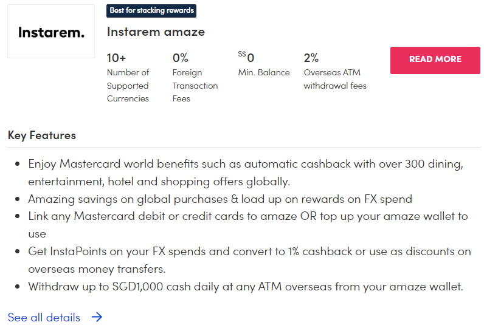This screenshot has height=325, width=484.
Task: Select the 'Amazing savings on global purchases' bullet
Action: coord(220,199)
